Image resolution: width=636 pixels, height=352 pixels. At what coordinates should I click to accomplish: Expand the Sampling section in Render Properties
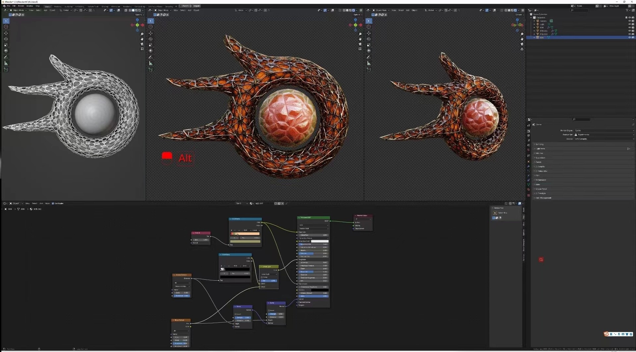[x=540, y=144]
